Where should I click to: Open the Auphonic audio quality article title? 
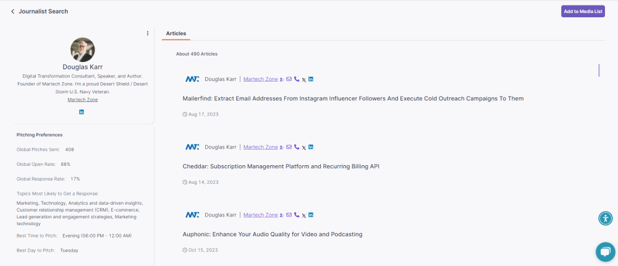[x=273, y=234]
